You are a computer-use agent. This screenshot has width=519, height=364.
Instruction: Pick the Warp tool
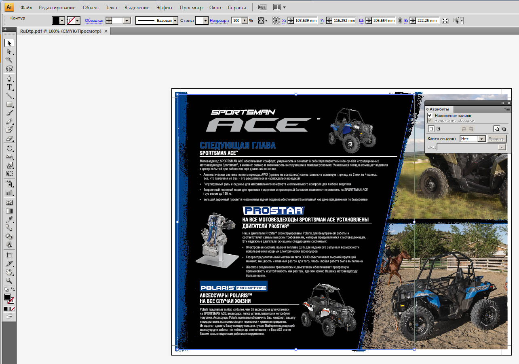(x=9, y=165)
